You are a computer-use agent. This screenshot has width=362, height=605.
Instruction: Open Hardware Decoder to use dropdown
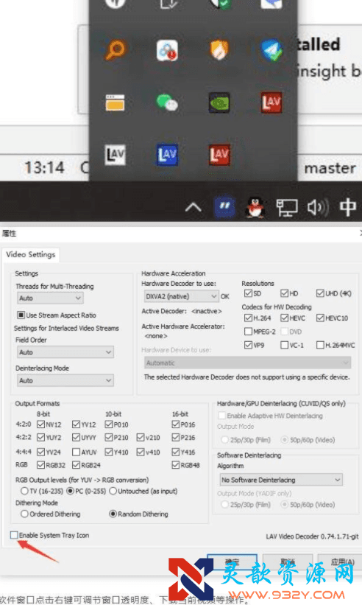tap(182, 296)
